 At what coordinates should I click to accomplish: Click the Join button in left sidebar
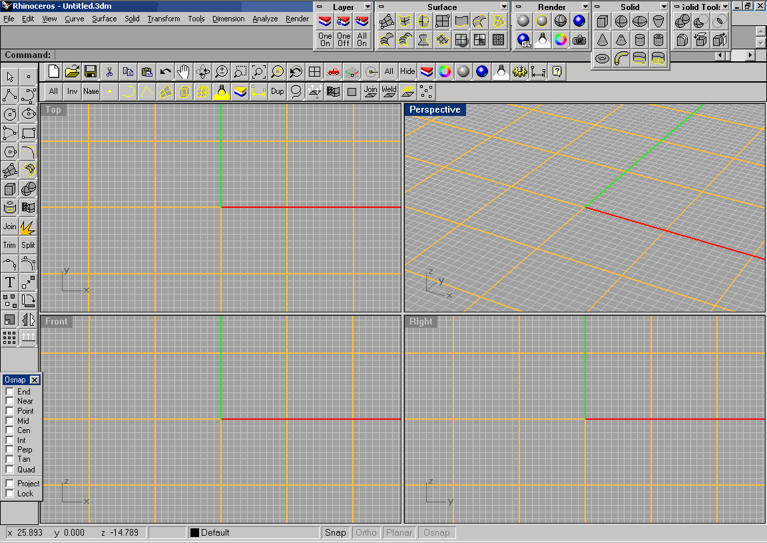tap(10, 227)
